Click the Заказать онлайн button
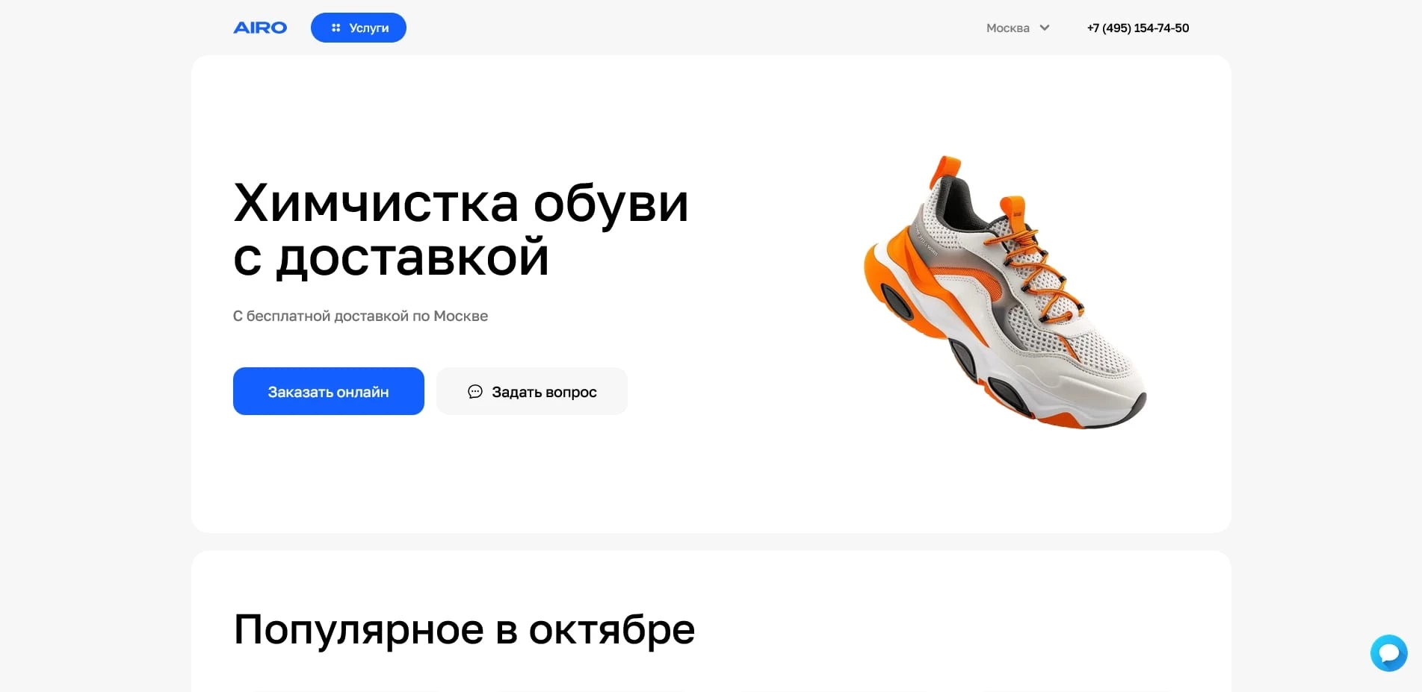 tap(329, 391)
